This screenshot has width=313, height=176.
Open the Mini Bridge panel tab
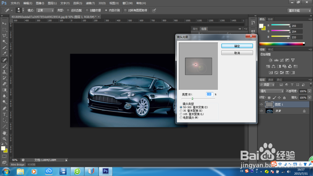pyautogui.click(x=18, y=165)
